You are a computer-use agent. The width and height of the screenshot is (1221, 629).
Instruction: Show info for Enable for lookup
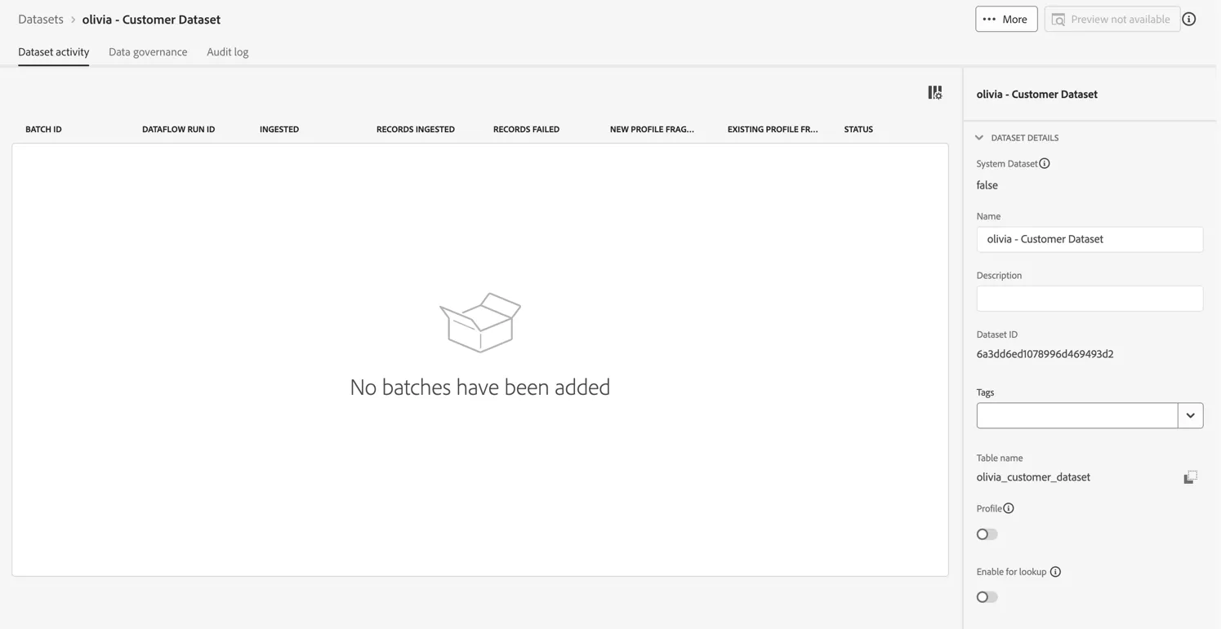tap(1055, 572)
